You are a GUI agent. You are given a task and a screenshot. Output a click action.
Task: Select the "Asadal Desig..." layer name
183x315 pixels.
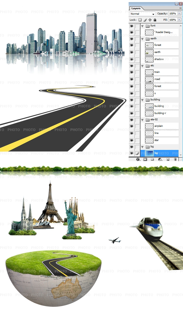[x=163, y=32]
